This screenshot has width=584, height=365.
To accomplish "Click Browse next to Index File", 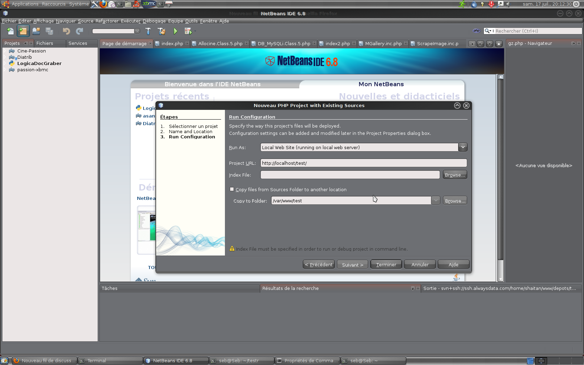I will (x=455, y=175).
